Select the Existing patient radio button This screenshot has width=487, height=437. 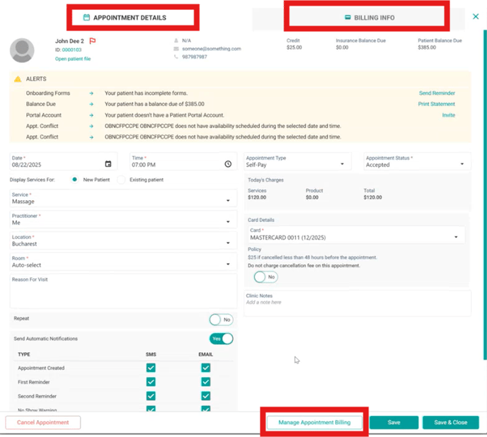[x=121, y=180]
